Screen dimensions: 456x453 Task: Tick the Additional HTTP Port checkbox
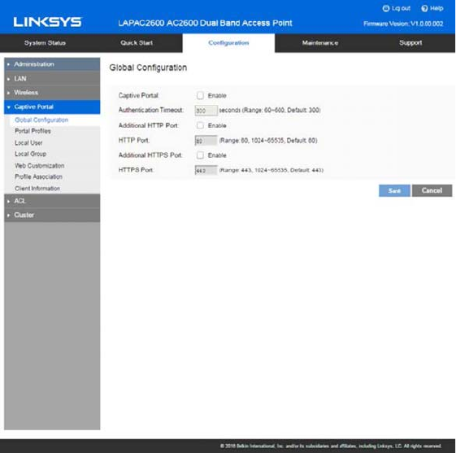point(200,125)
